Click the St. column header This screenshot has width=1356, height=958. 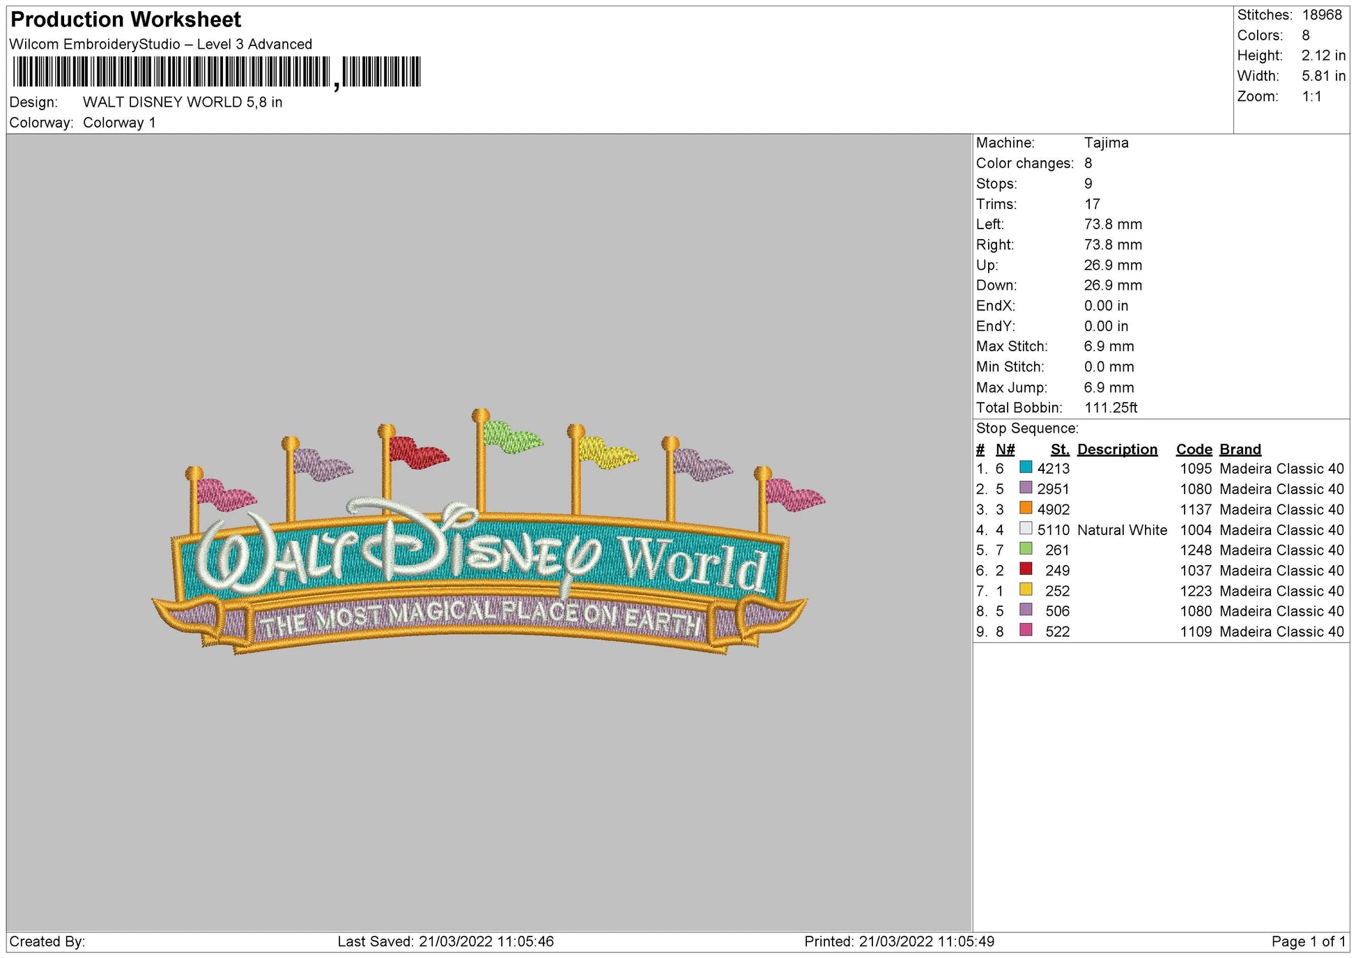(1060, 449)
